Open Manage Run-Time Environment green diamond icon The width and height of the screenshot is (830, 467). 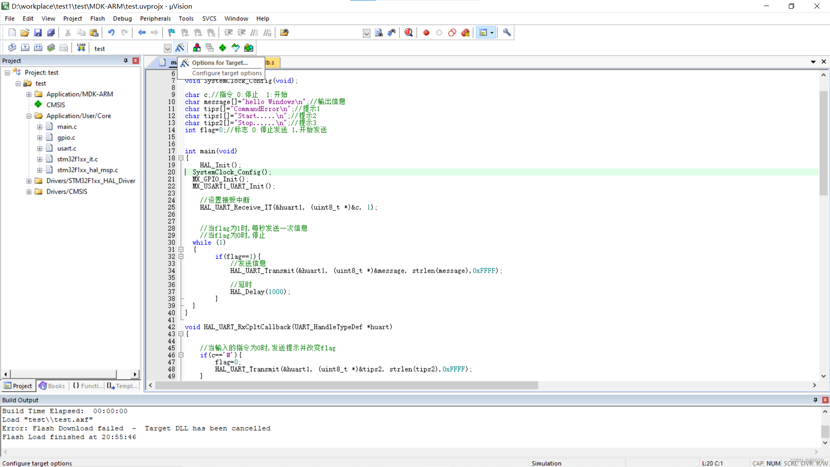[222, 48]
